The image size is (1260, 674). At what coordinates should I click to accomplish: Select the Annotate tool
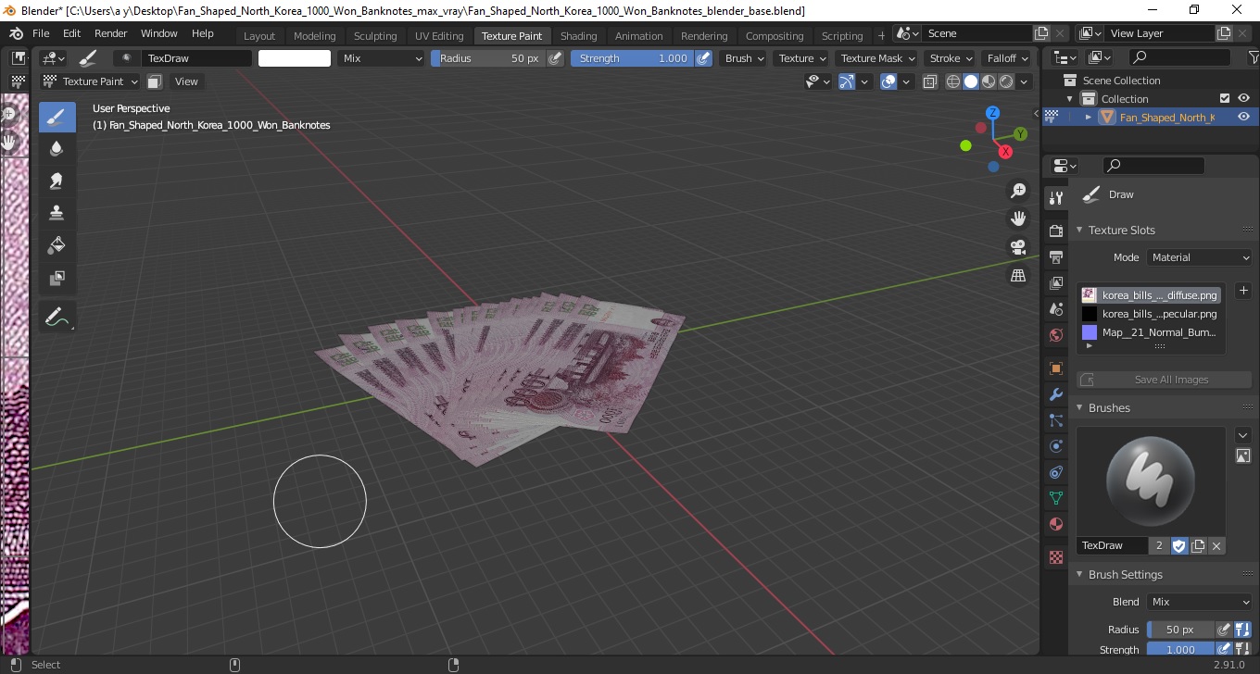[57, 317]
